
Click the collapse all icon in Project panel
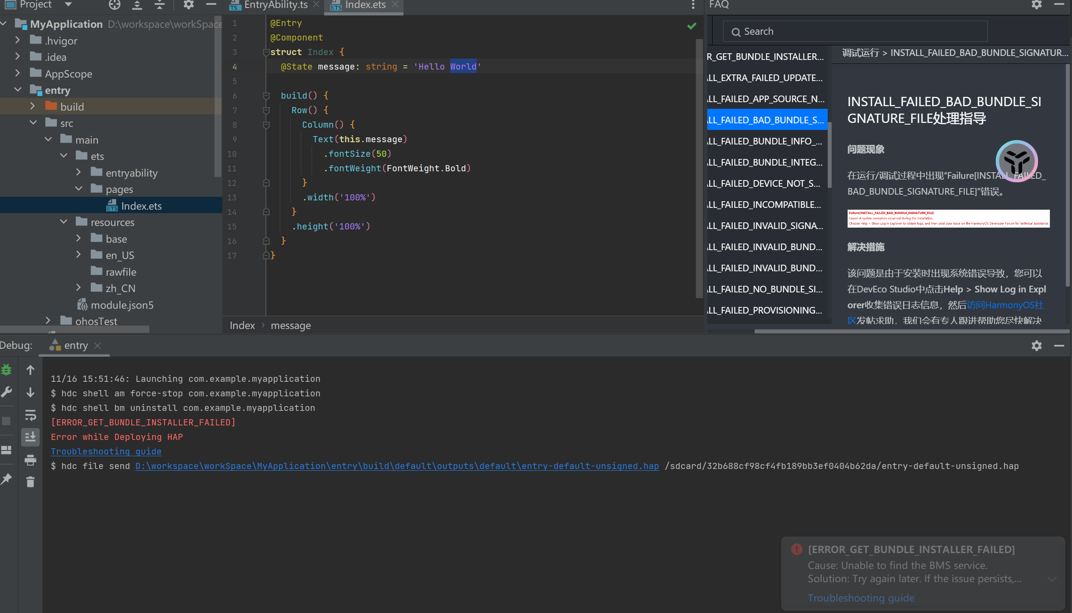pyautogui.click(x=160, y=5)
